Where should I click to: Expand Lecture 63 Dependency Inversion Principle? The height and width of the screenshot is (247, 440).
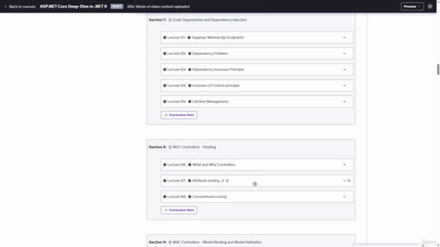[x=344, y=69]
